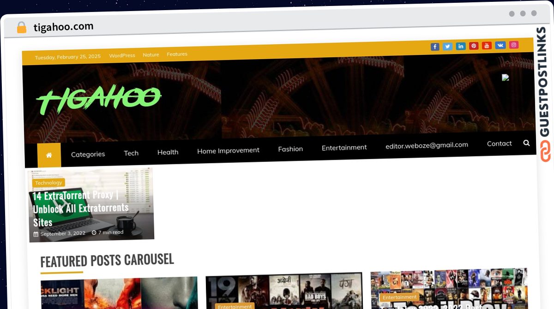Click the Technology category tag

tap(48, 183)
